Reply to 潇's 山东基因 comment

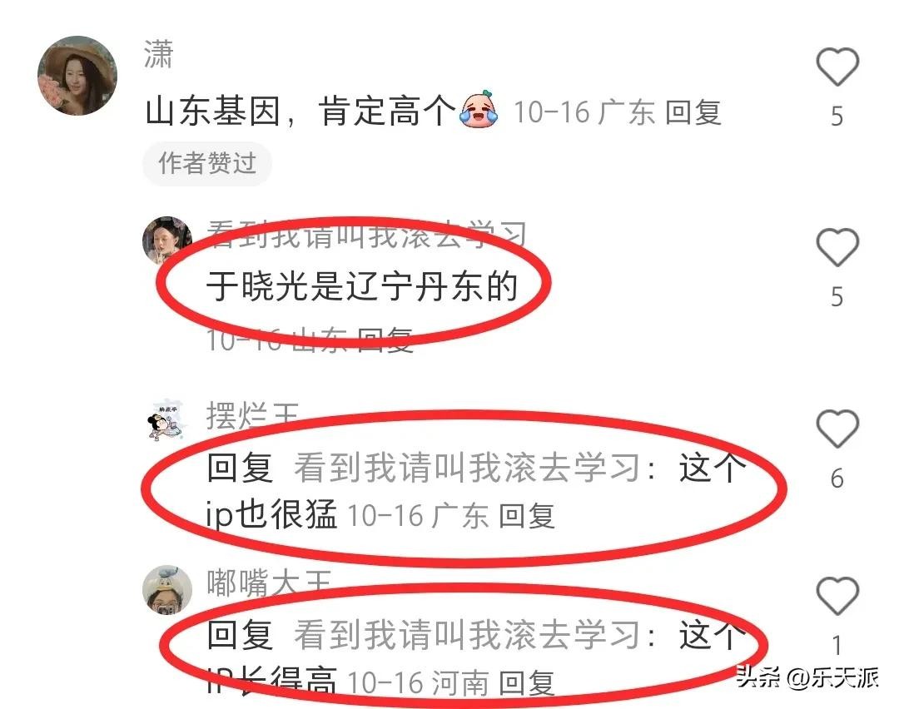click(x=693, y=112)
